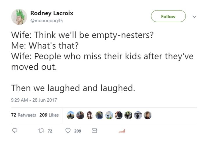
Task: View the list of 72 Retweets
Action: pyautogui.click(x=24, y=115)
